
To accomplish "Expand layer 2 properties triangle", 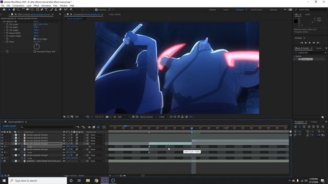I will (x=13, y=138).
